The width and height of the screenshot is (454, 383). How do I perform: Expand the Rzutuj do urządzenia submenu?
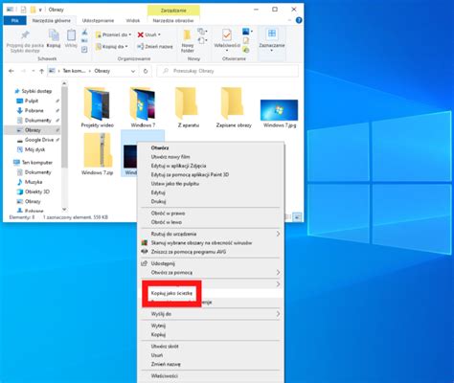click(278, 234)
